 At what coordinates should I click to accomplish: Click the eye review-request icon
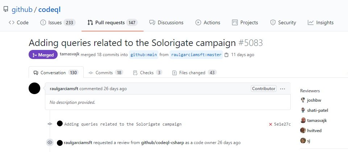pyautogui.click(x=50, y=143)
